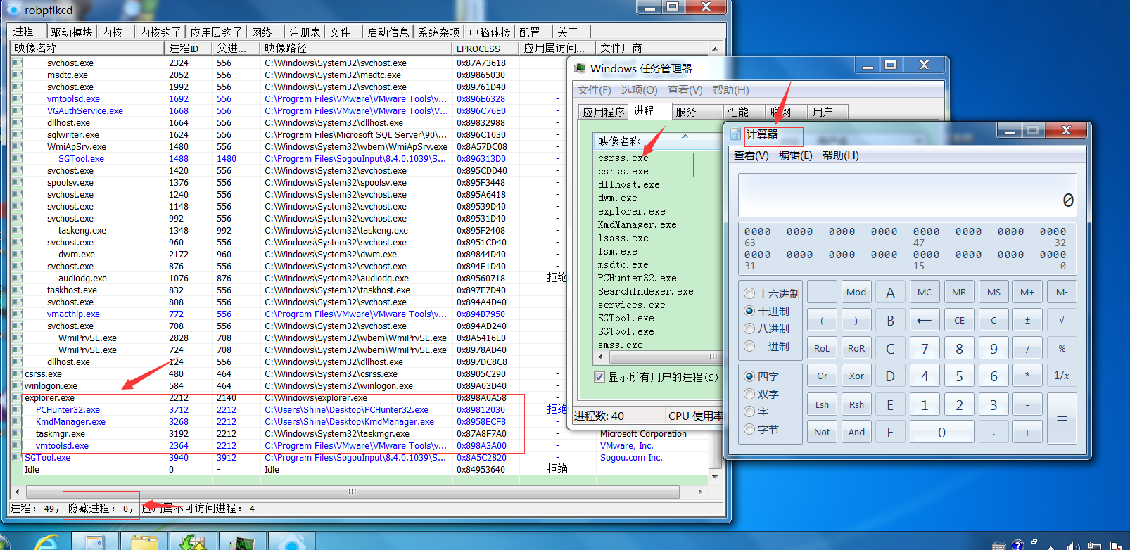Click the help icon in the system tray

tap(1017, 545)
